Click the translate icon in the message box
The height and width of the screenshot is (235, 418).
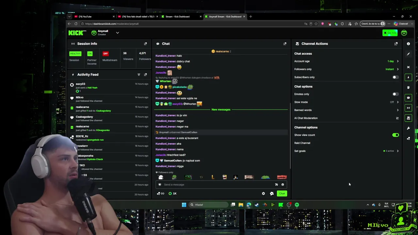(x=276, y=185)
